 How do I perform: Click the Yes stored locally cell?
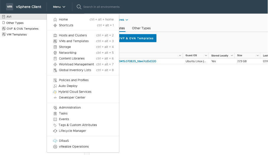[213, 61]
